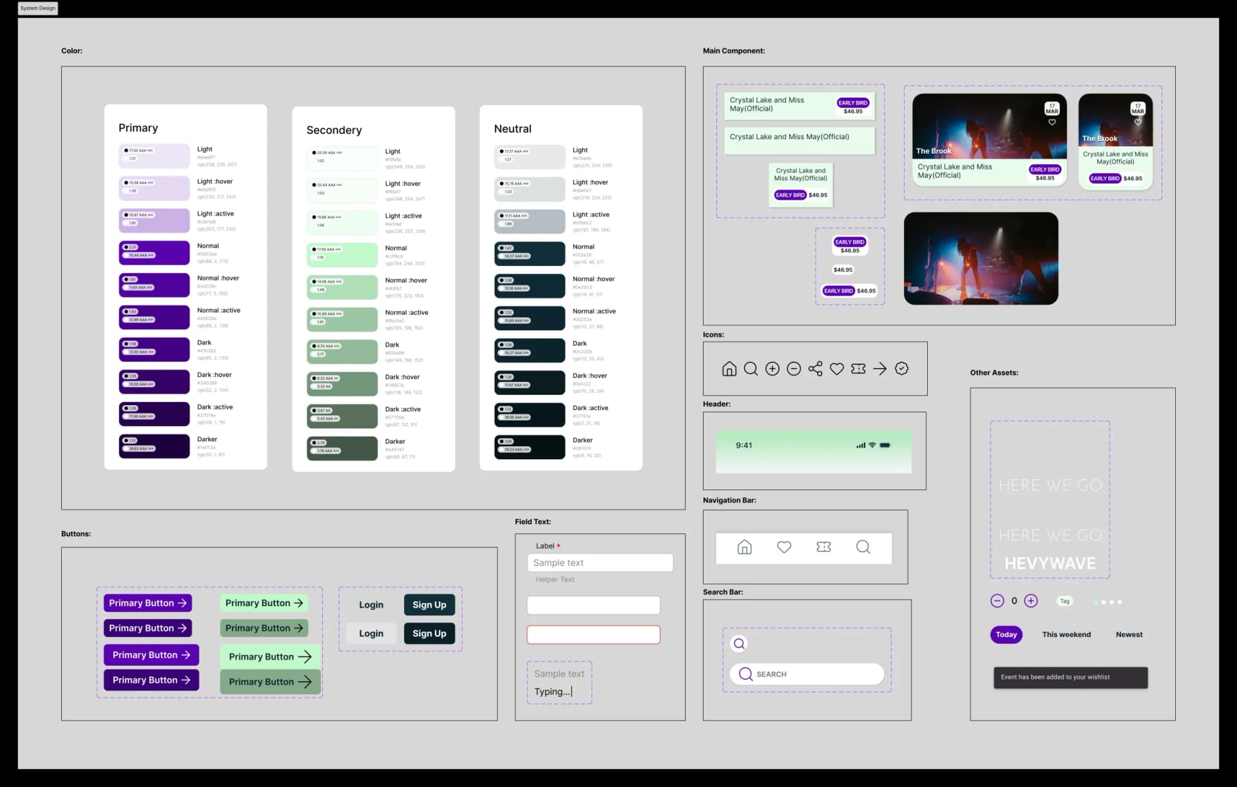
Task: Click the standalone concert photo thumbnail
Action: [x=981, y=258]
